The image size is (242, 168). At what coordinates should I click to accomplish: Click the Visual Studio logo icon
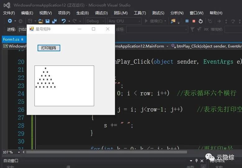pyautogui.click(x=7, y=5)
